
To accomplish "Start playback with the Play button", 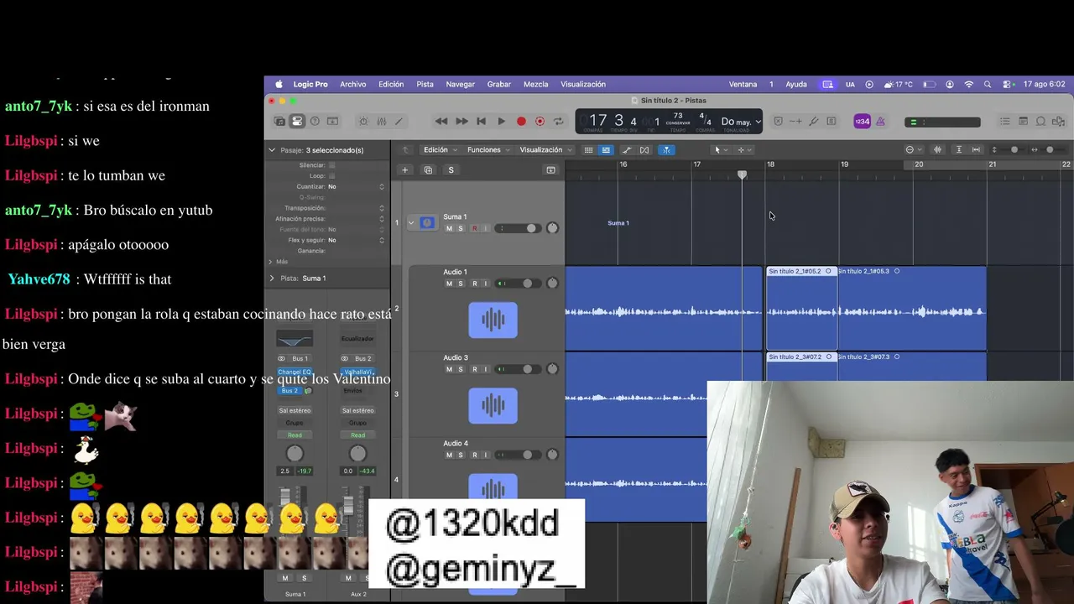I will click(501, 122).
